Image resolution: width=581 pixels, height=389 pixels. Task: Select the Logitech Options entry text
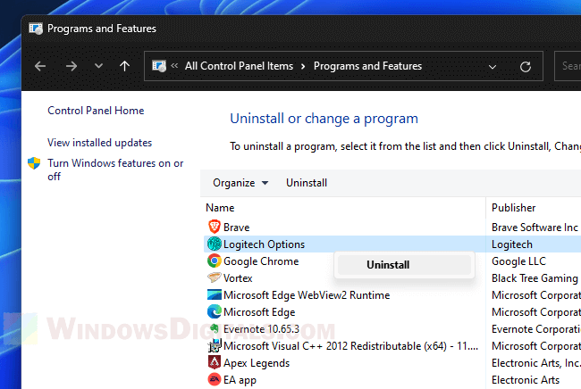tap(264, 244)
